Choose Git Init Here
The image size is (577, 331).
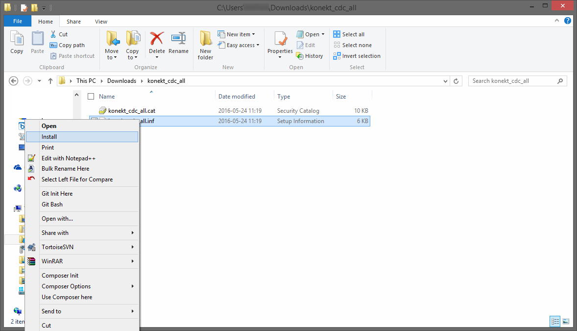pyautogui.click(x=82, y=194)
